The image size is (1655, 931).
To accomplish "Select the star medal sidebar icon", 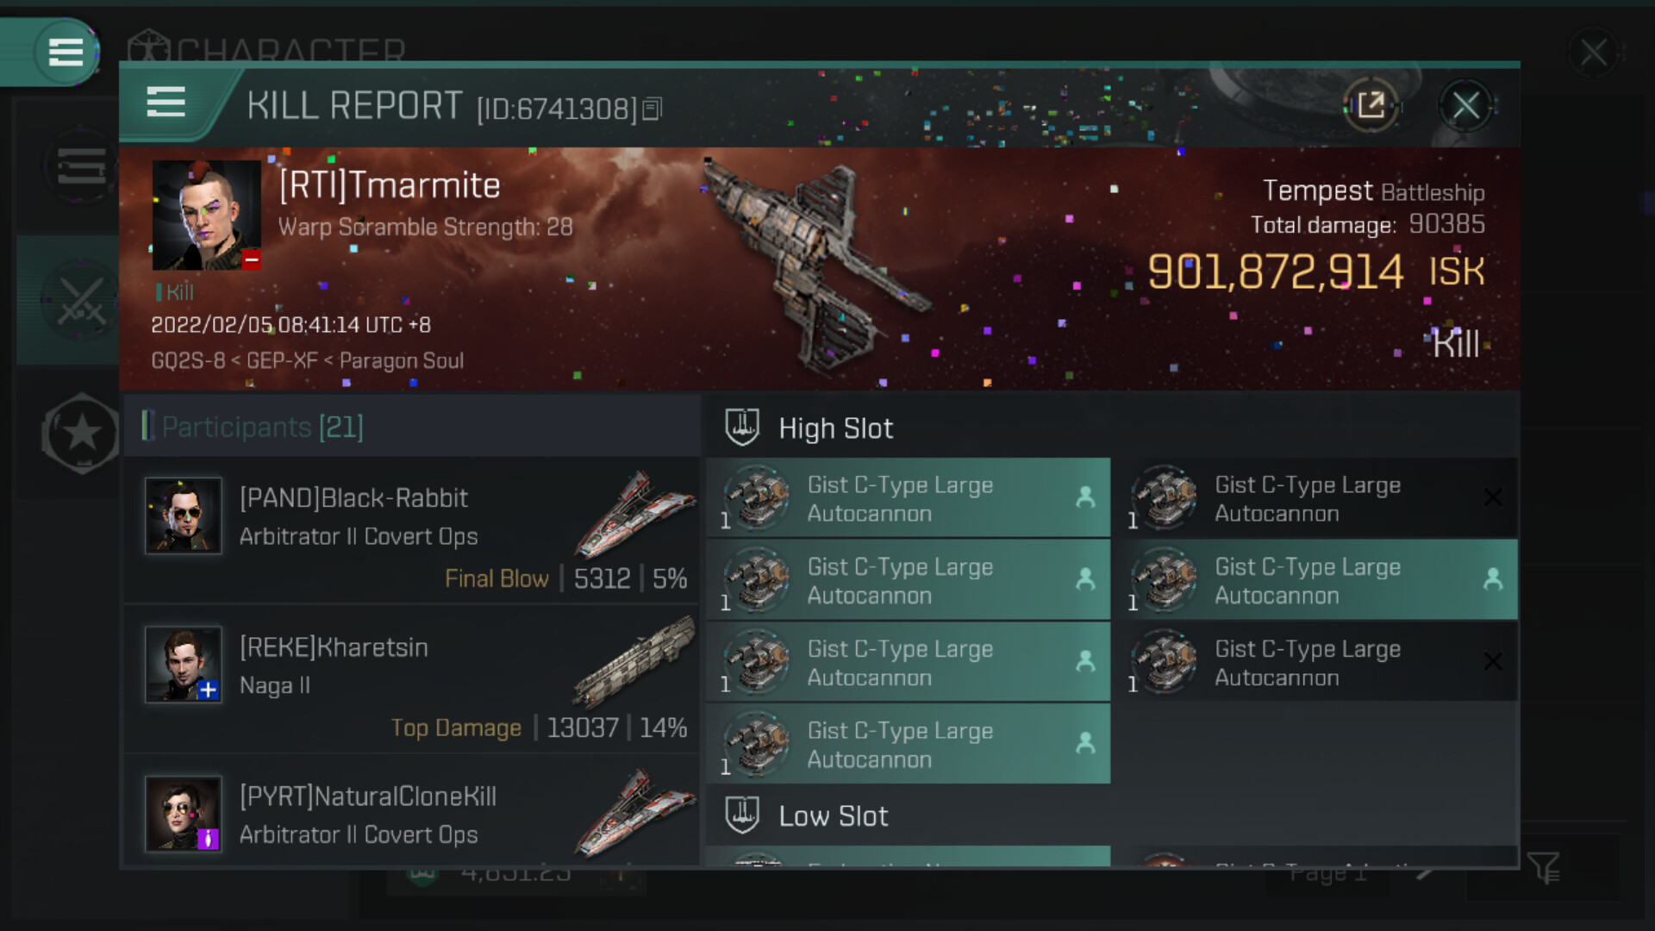I will 81,433.
